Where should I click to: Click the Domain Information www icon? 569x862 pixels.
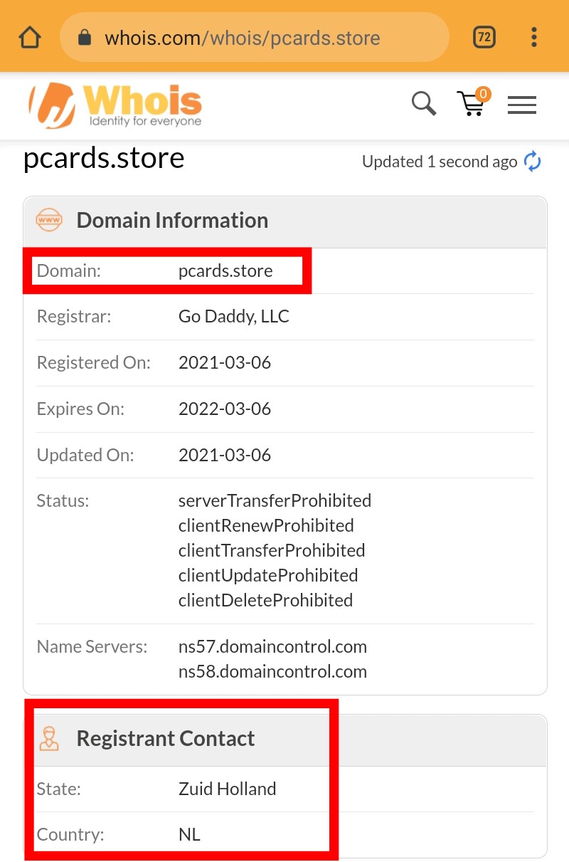pos(49,221)
